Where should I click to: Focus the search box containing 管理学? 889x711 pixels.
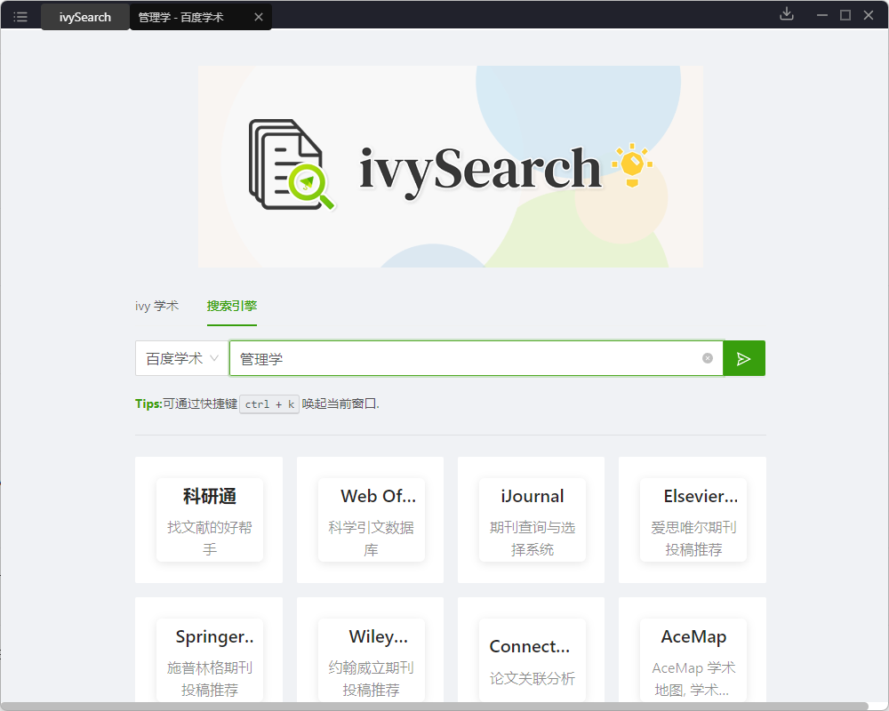tap(477, 358)
